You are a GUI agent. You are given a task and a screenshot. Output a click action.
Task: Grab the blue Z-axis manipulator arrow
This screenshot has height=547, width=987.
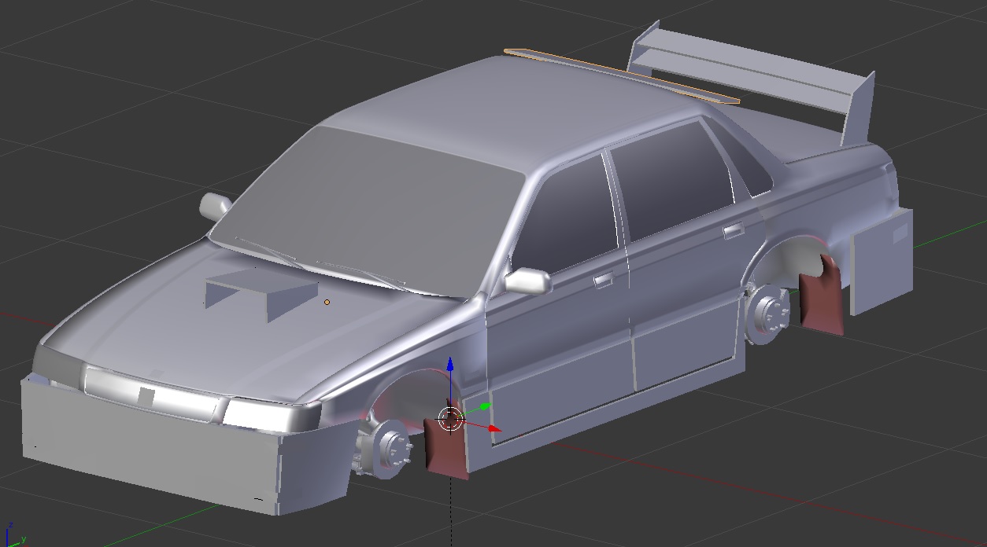449,364
